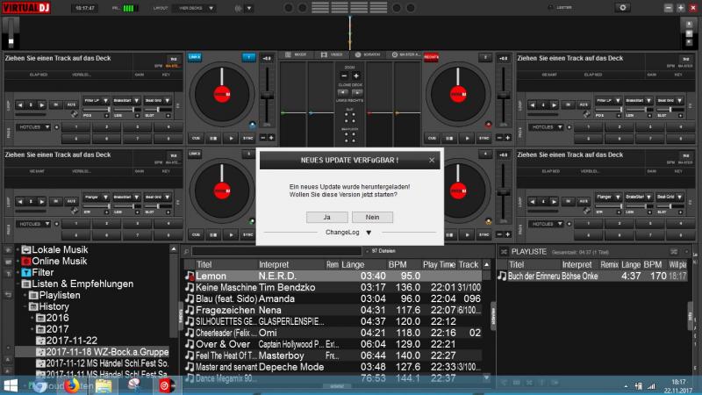Select track Fragezeichen by Nena

click(333, 311)
